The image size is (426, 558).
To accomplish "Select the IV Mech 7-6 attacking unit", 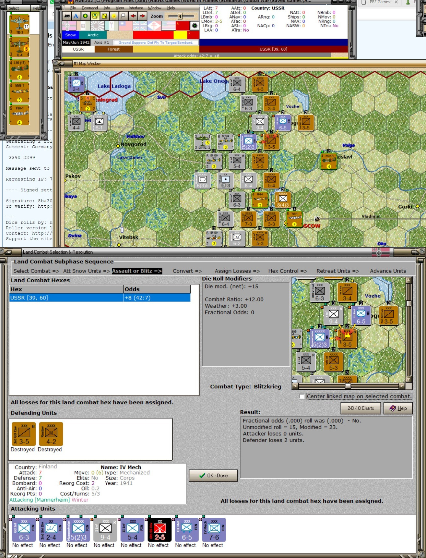I will [214, 530].
